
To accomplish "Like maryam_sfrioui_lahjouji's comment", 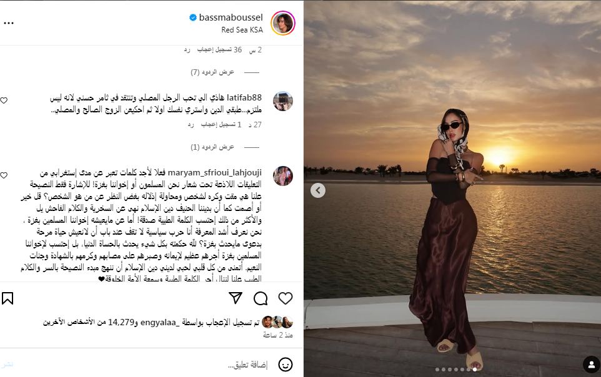I will click(x=4, y=175).
